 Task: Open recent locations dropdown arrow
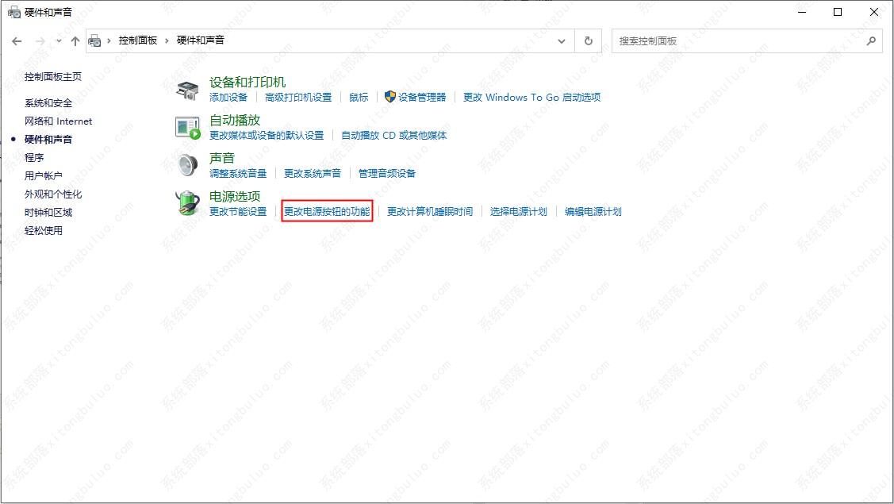(x=58, y=40)
